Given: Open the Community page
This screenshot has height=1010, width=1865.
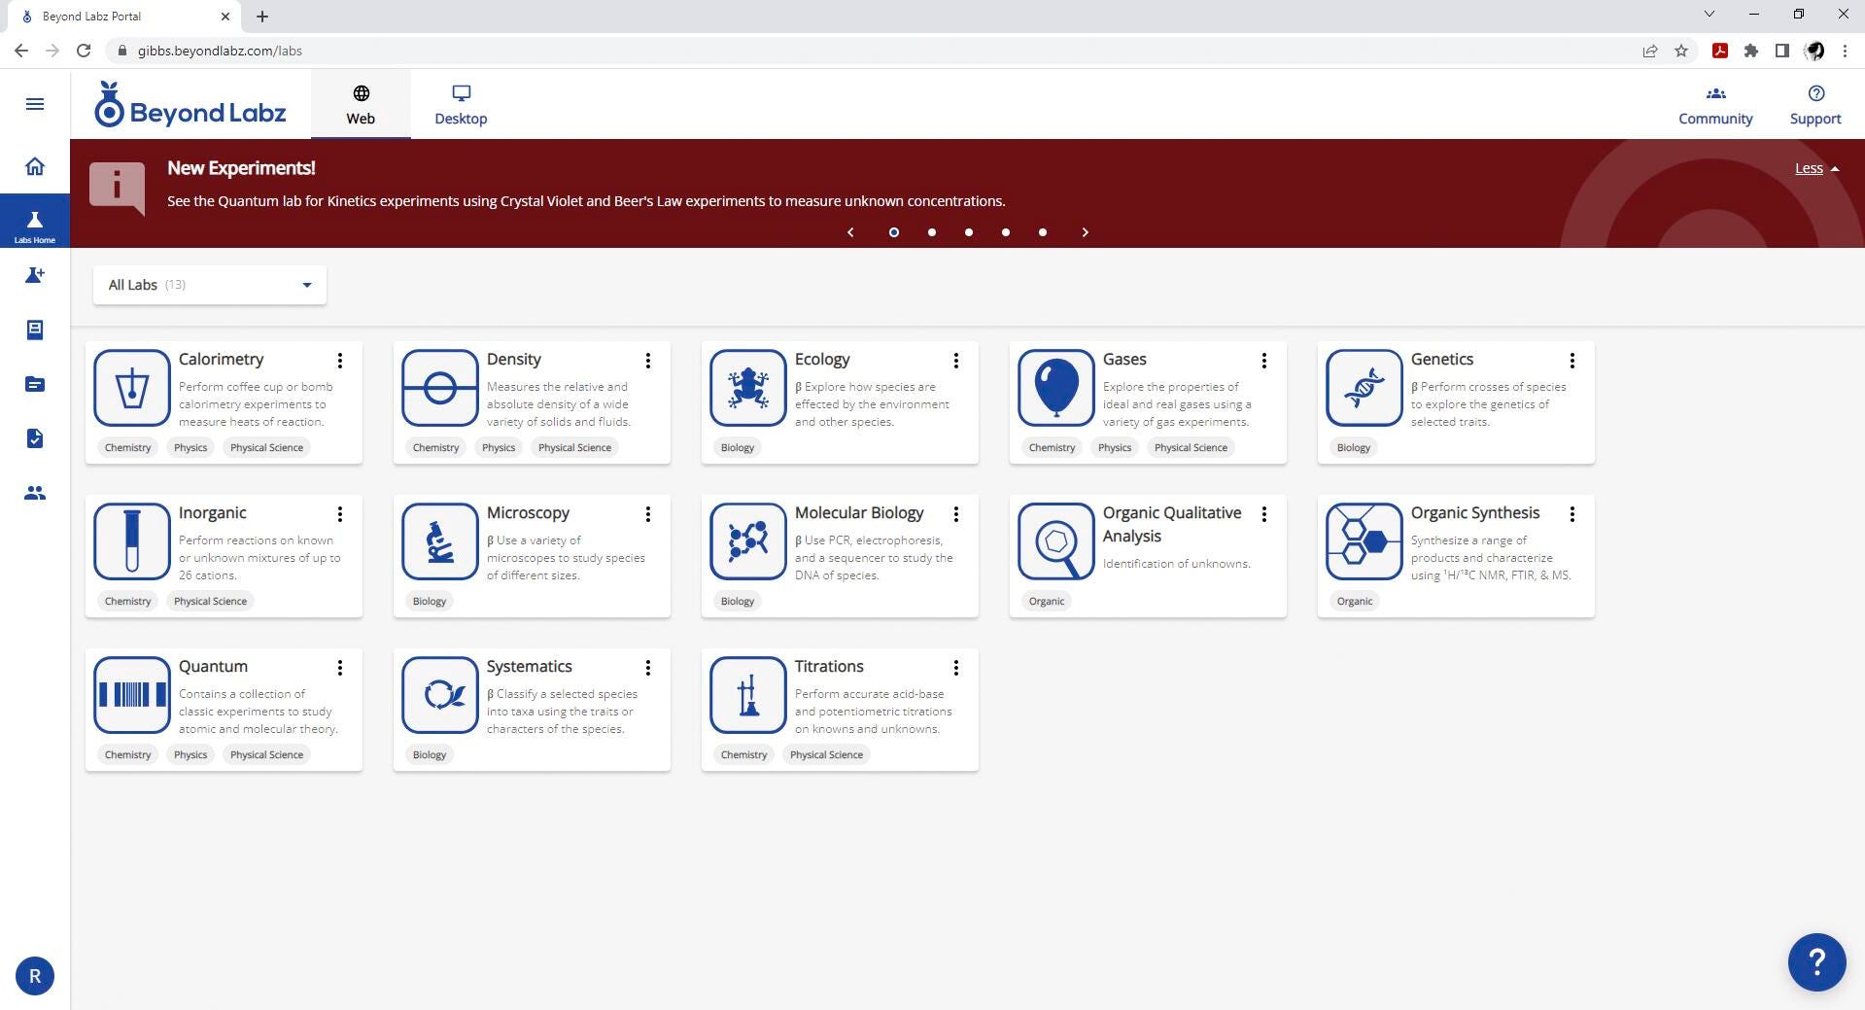Looking at the screenshot, I should pyautogui.click(x=1714, y=105).
